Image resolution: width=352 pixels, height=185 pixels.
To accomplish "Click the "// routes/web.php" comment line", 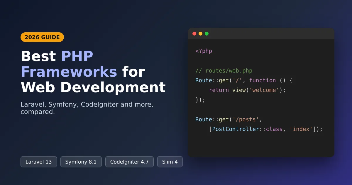I will coord(224,71).
